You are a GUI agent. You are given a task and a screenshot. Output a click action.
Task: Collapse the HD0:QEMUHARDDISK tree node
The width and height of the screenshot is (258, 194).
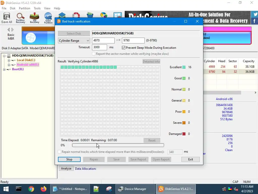pyautogui.click(x=4, y=56)
